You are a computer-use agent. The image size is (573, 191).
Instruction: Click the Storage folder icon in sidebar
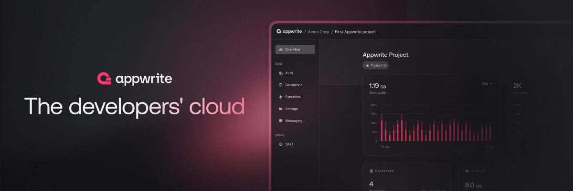click(281, 109)
